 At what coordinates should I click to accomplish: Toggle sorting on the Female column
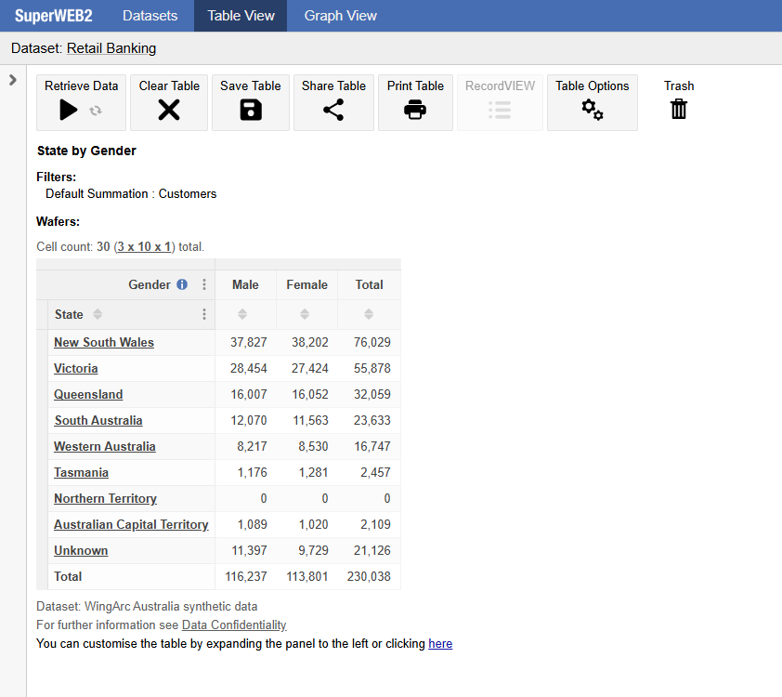click(x=305, y=314)
